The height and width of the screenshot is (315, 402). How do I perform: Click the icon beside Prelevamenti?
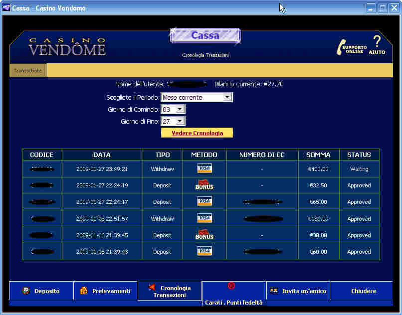pos(84,291)
